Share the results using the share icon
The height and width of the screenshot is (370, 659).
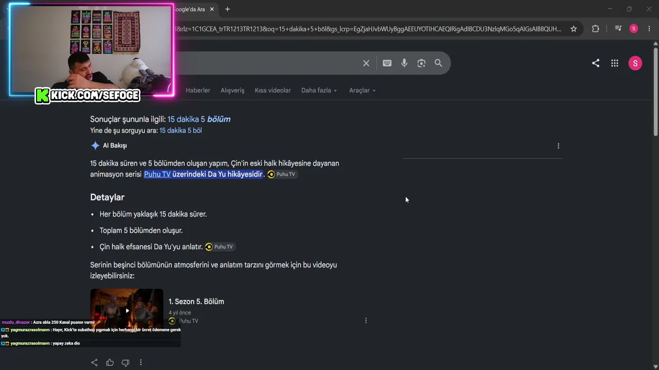[x=596, y=63]
